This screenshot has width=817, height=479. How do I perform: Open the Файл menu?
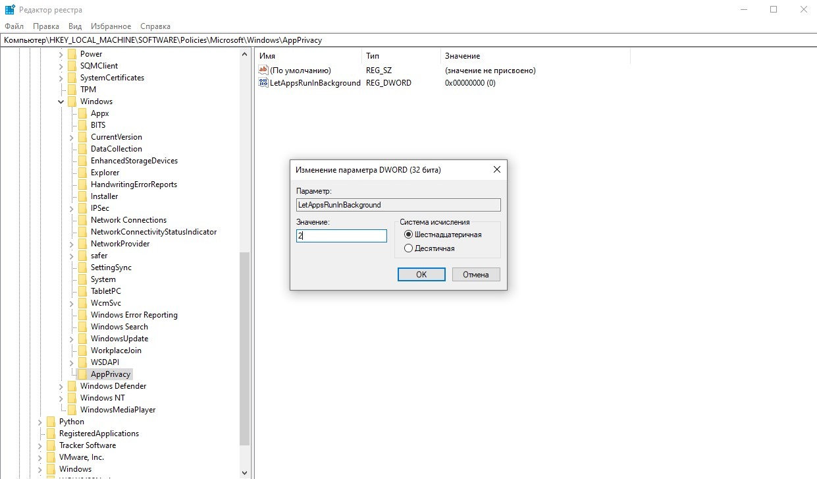tap(14, 26)
